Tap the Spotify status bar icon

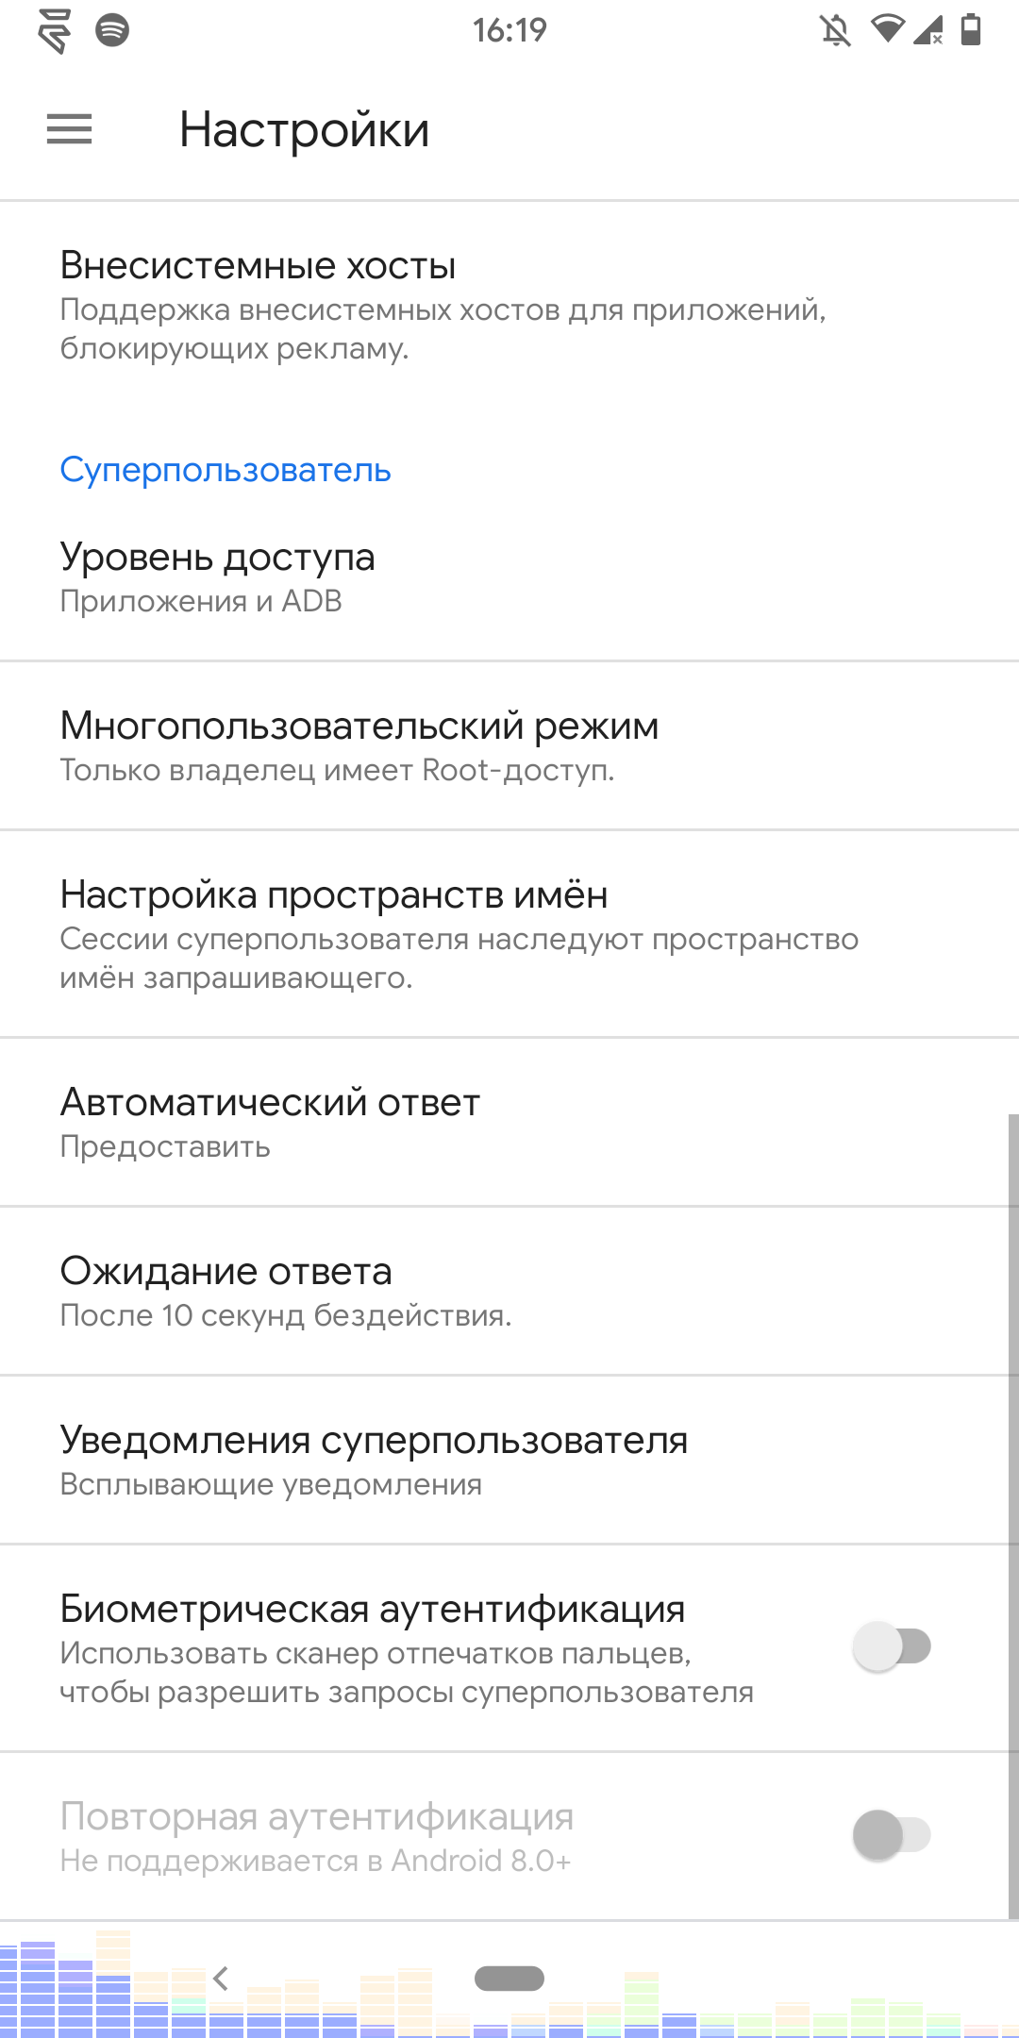pos(112,30)
